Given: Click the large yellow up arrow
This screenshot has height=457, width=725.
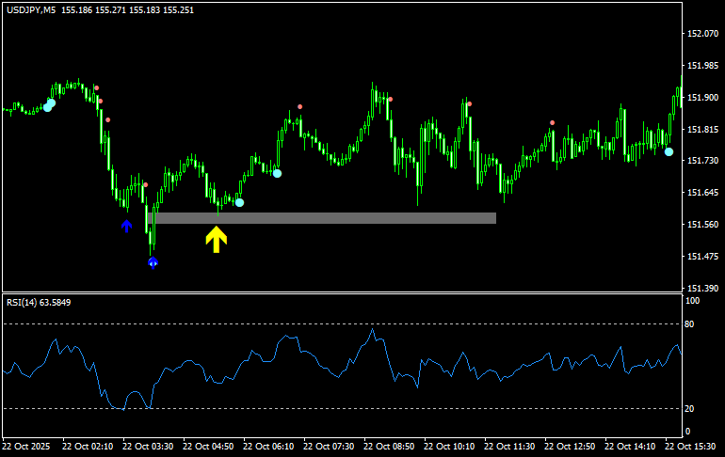Looking at the screenshot, I should click(217, 240).
